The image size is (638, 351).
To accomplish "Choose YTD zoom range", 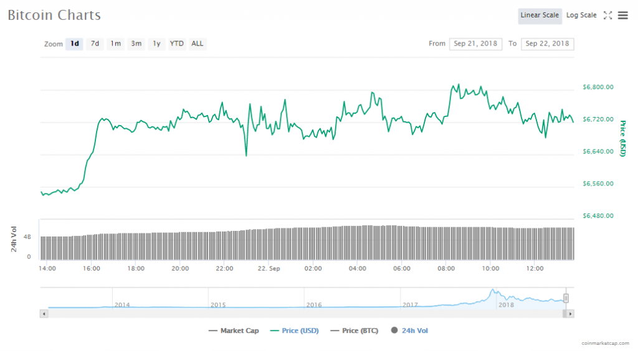I will coord(177,44).
